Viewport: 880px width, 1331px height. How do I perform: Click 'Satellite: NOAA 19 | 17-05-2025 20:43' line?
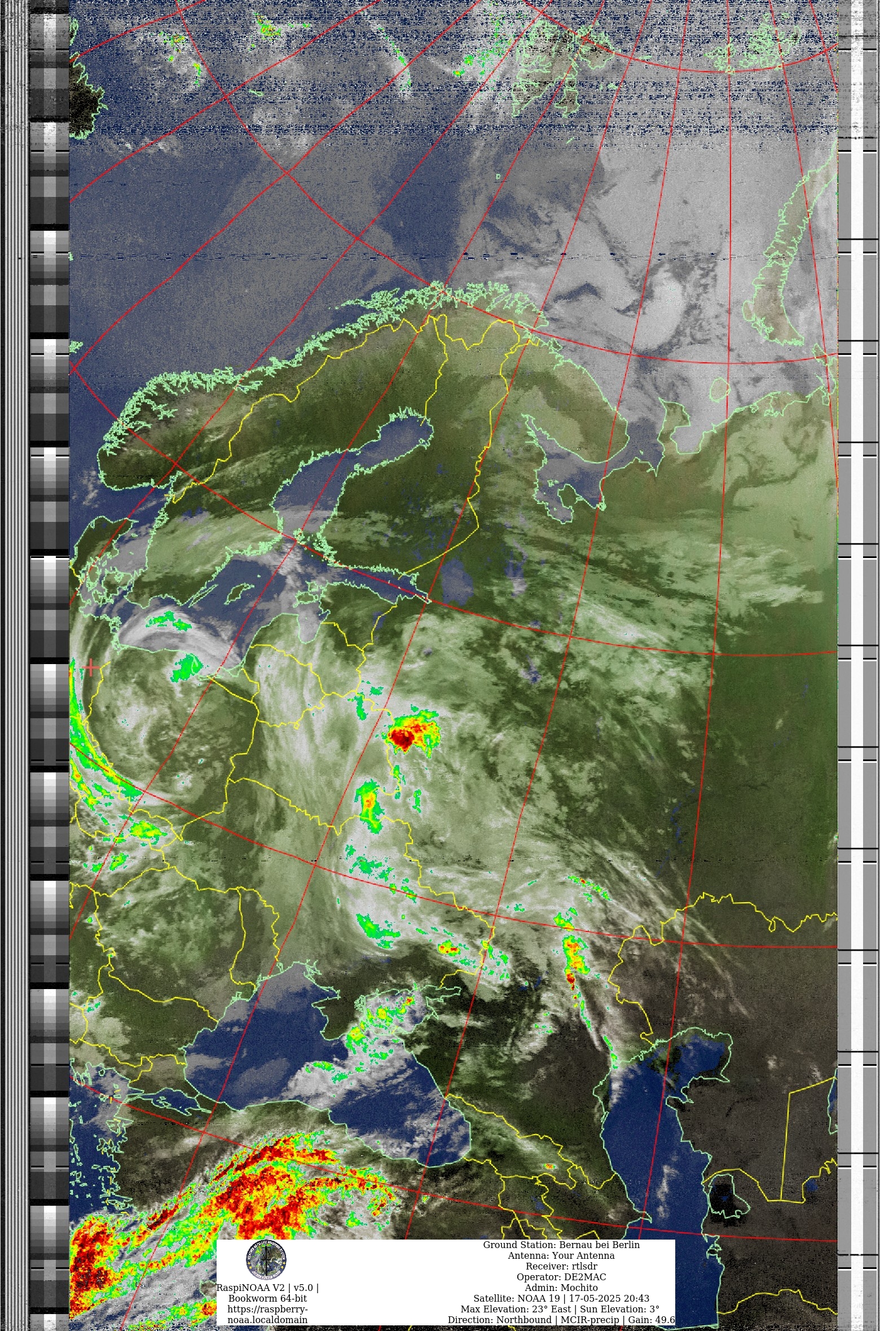pyautogui.click(x=561, y=1298)
